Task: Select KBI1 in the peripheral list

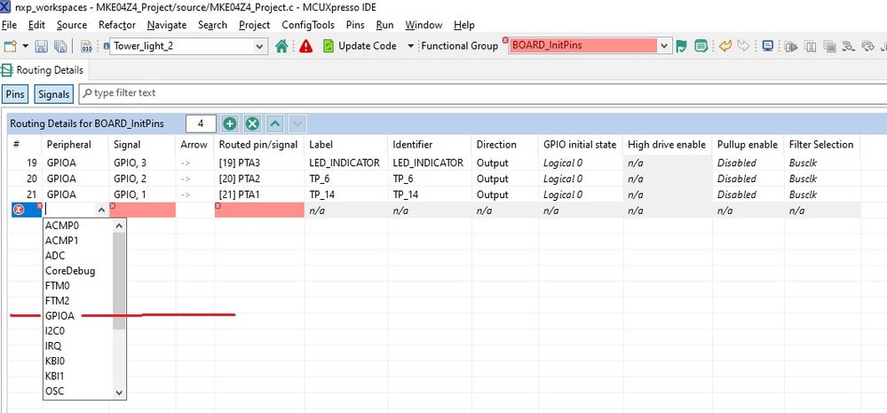Action: 78,376
